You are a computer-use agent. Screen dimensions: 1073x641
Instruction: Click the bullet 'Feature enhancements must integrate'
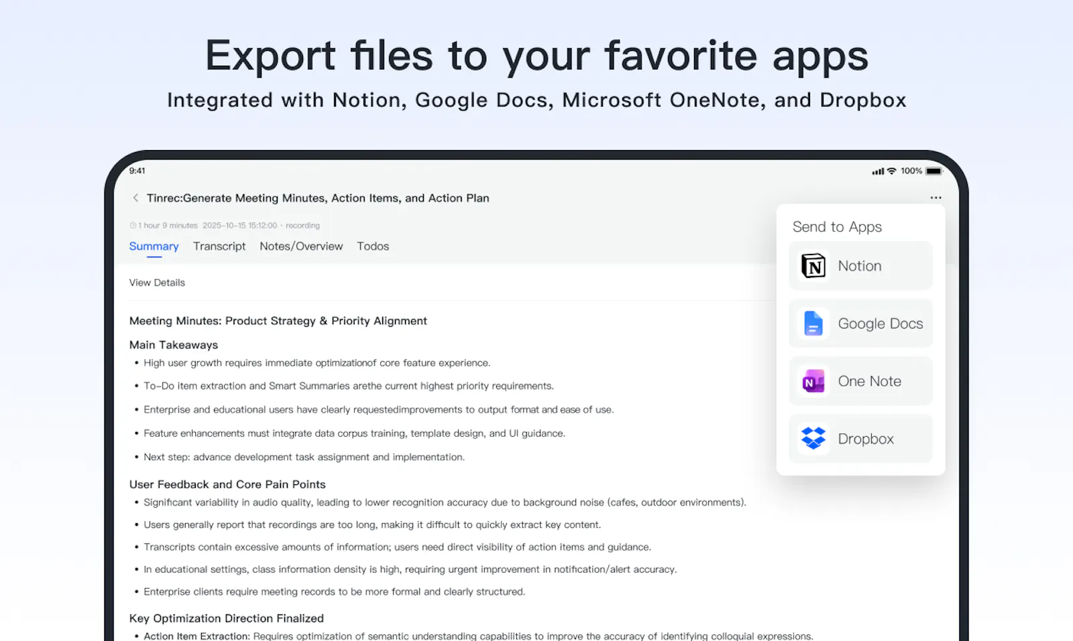pyautogui.click(x=354, y=433)
